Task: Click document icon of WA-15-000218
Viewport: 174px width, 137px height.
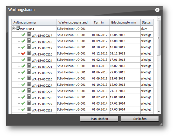Action: point(29,40)
